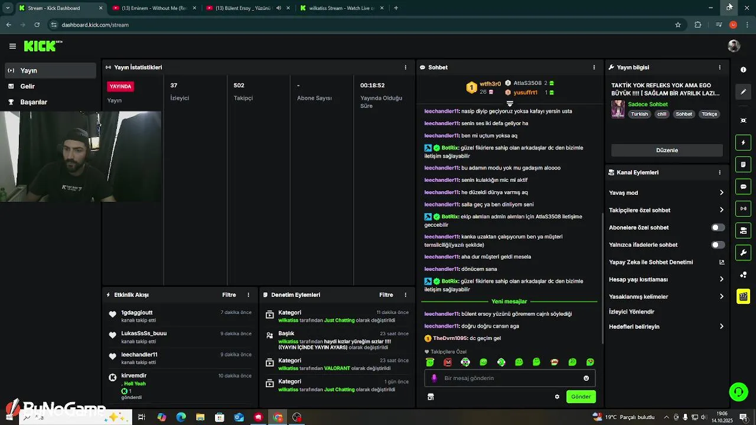Reload the page with browser refresh button
This screenshot has width=756, height=425.
(37, 25)
